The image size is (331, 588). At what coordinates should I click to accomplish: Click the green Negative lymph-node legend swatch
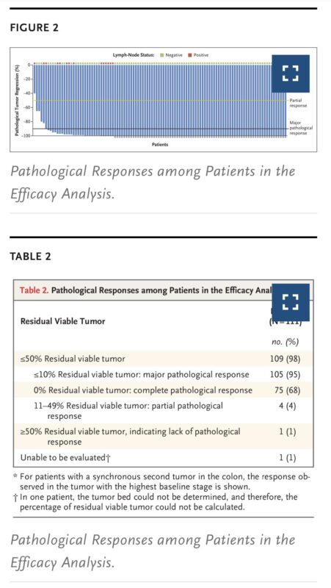(161, 55)
